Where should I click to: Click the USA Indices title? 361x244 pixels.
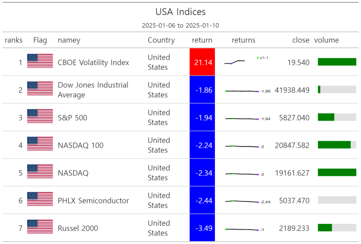tap(180, 12)
